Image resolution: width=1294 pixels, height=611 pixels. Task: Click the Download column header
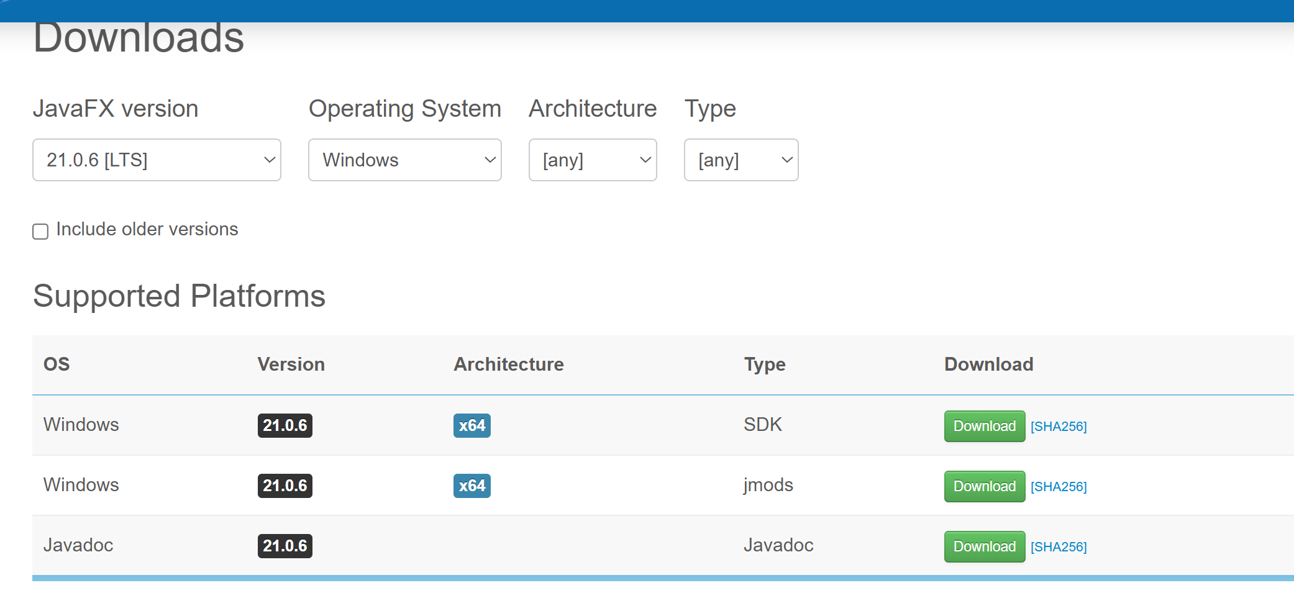[988, 364]
